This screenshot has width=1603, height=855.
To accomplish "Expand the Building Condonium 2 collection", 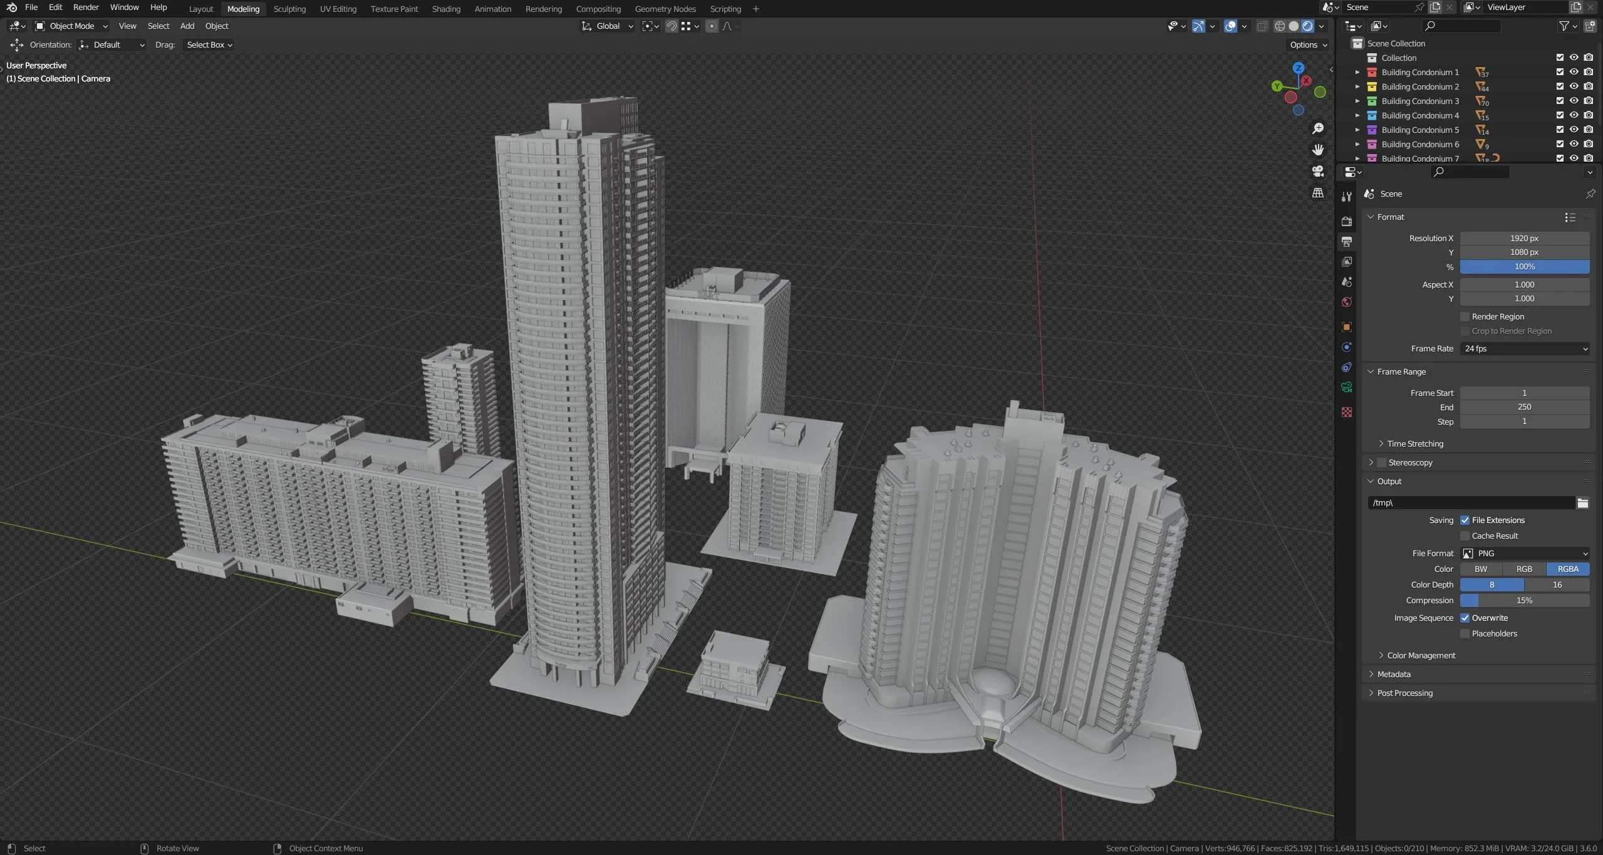I will 1357,86.
